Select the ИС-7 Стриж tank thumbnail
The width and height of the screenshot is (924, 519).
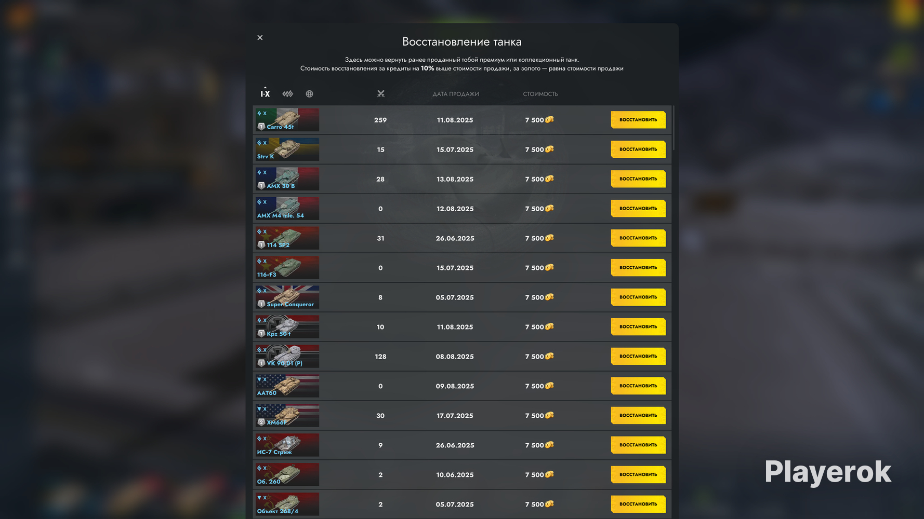pyautogui.click(x=287, y=445)
